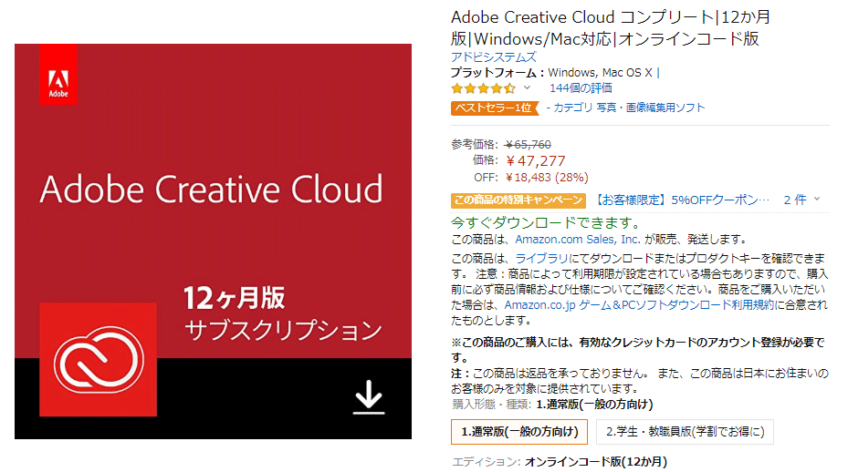Click the star rating icons
Image resolution: width=848 pixels, height=472 pixels.
coord(484,88)
